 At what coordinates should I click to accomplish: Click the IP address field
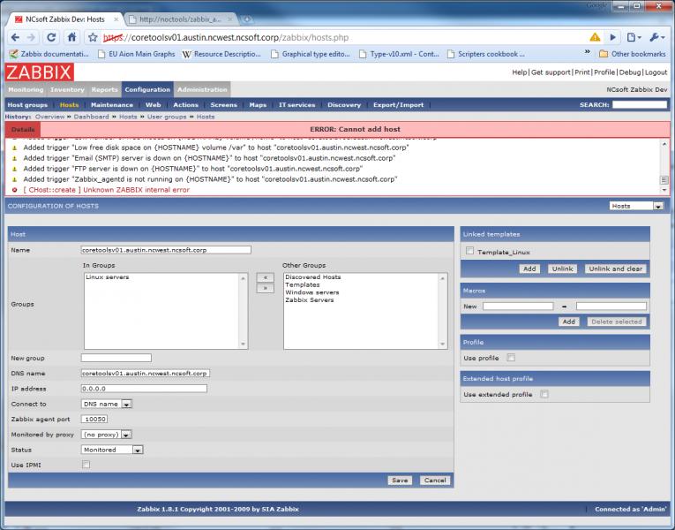tap(144, 389)
